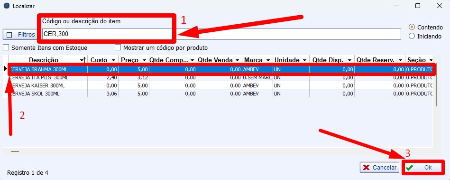
Task: Open the Descrição column dropdown arrow
Action: (82, 60)
